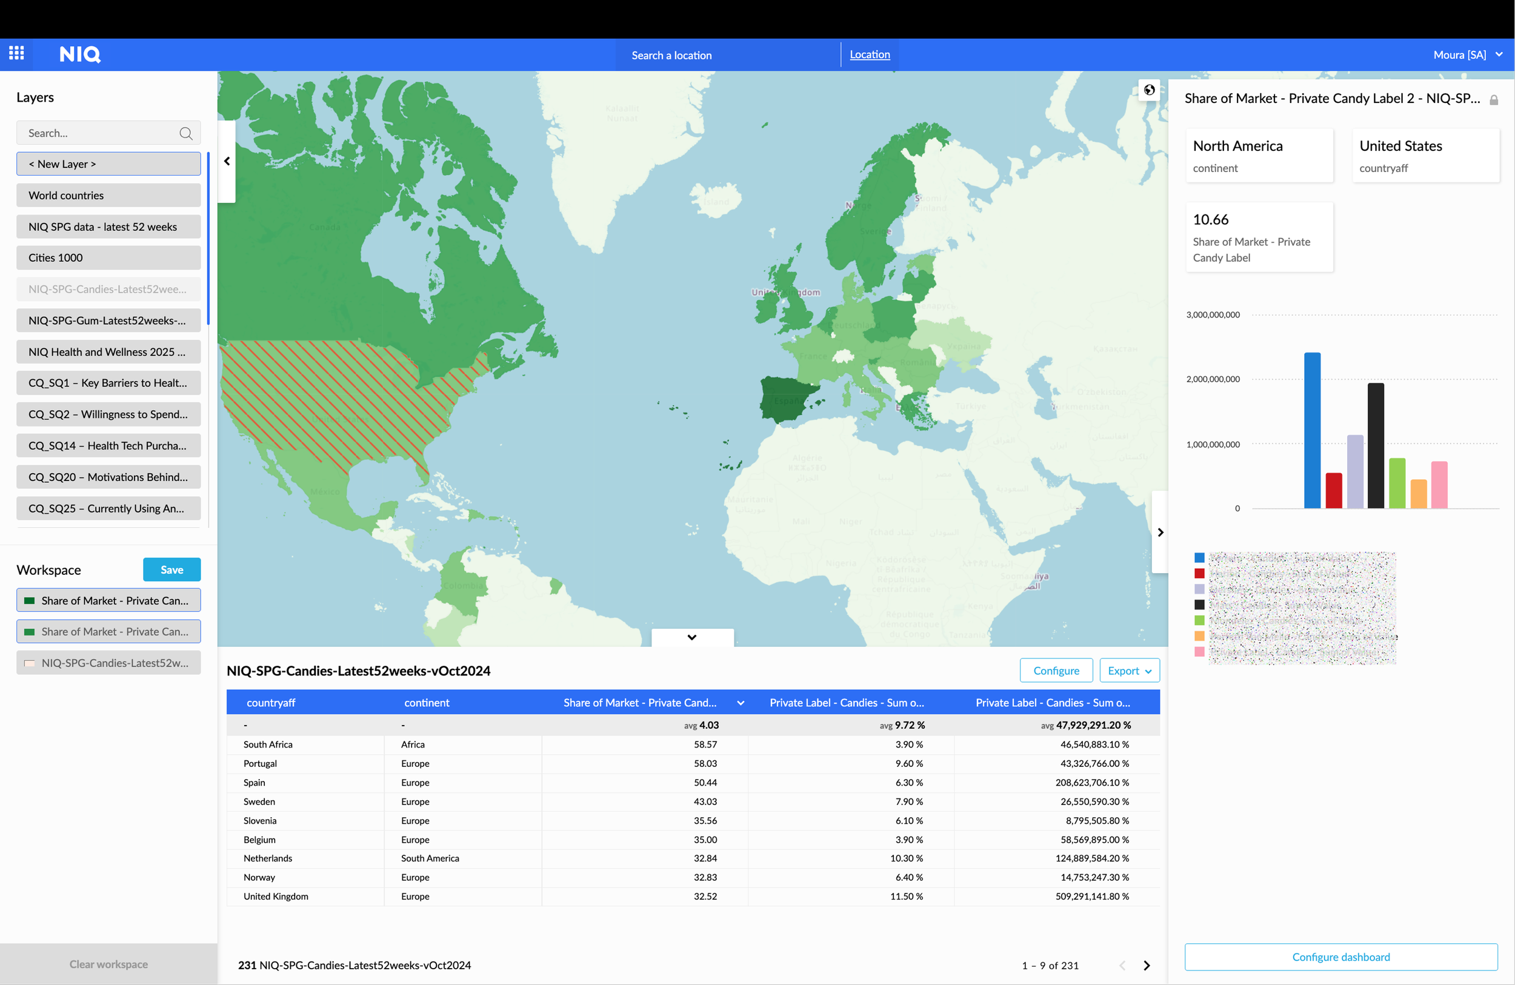Open the apps grid menu icon
This screenshot has width=1515, height=985.
[x=16, y=53]
